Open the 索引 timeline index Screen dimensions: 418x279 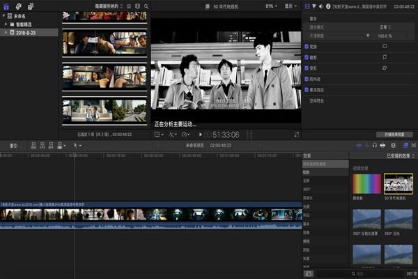[14, 146]
